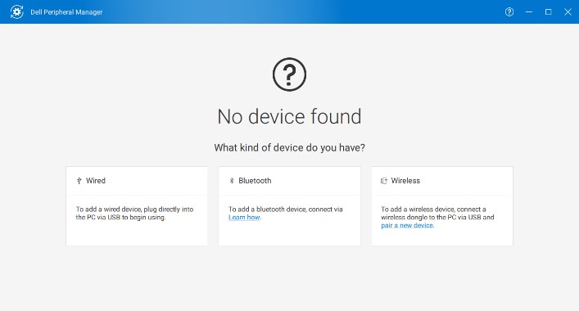This screenshot has width=579, height=311.
Task: Click the Dell Peripheral Manager gear logo
Action: tap(17, 11)
